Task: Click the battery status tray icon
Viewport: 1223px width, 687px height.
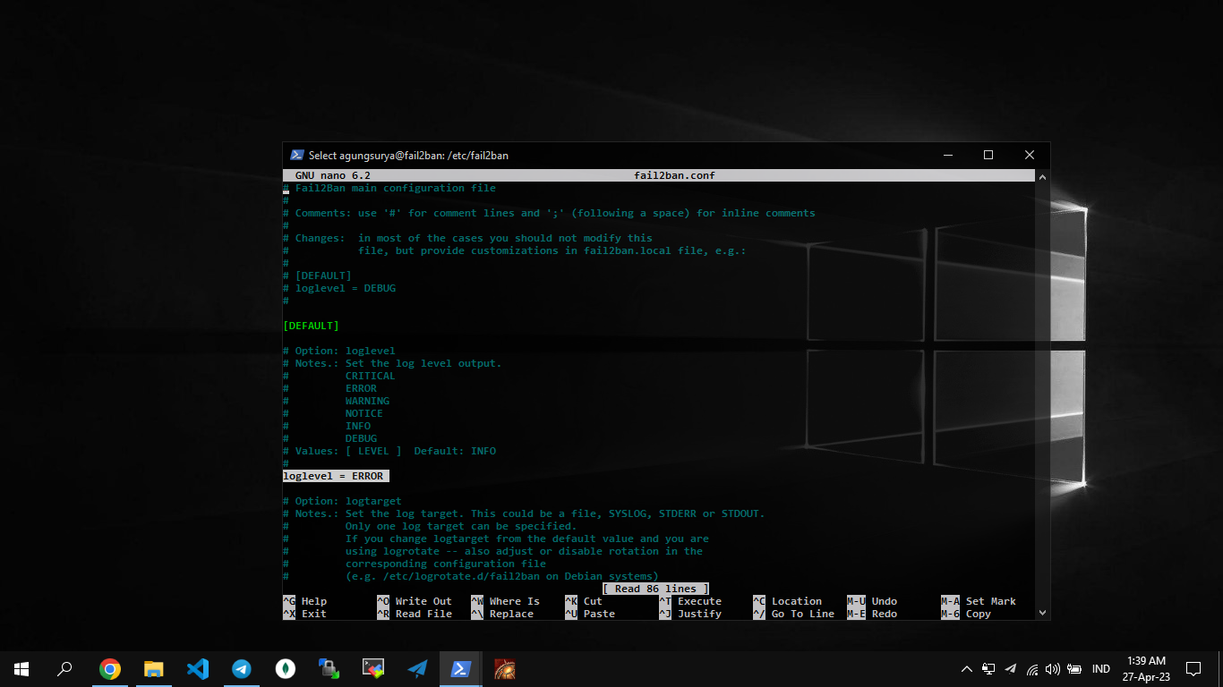Action: coord(1074,669)
